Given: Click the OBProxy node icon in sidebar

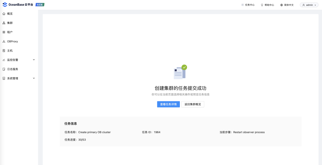Looking at the screenshot, I should (4, 41).
